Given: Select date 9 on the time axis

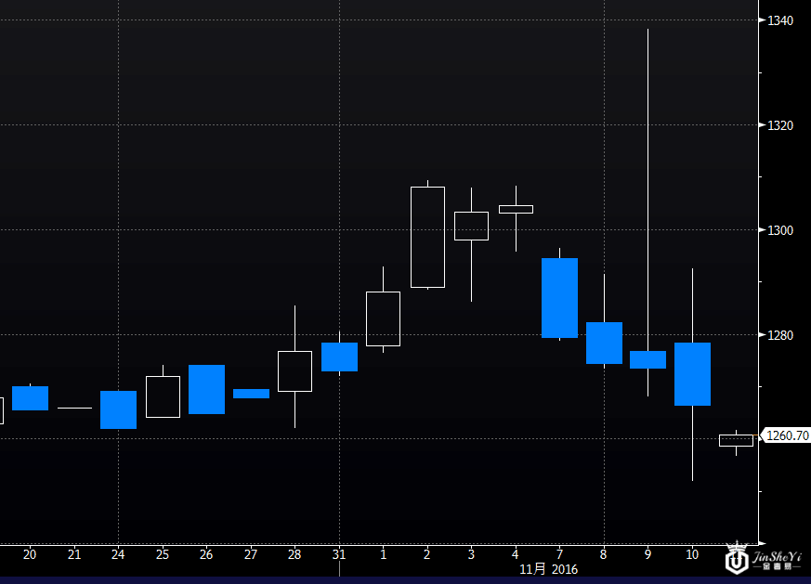Looking at the screenshot, I should click(647, 554).
